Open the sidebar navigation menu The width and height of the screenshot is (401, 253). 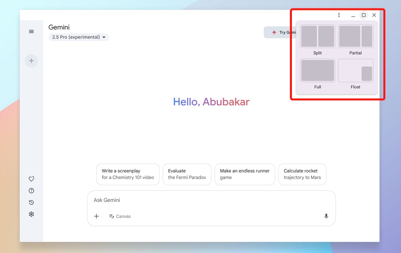click(31, 31)
